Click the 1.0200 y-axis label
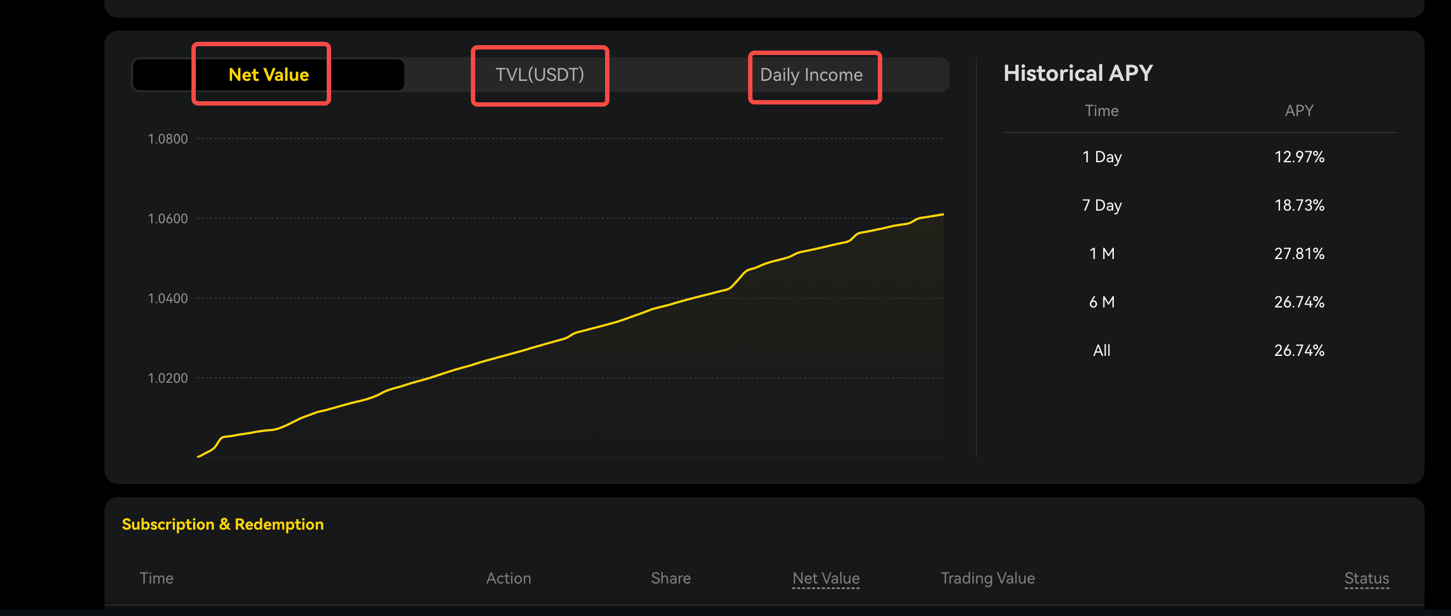Viewport: 1451px width, 616px height. coord(167,378)
